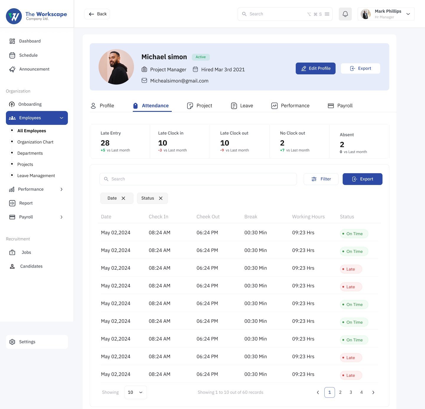Switch to the Project tab

click(200, 106)
